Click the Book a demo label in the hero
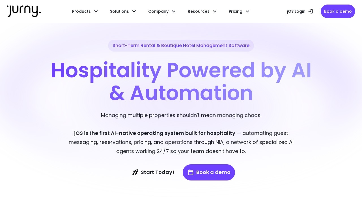The width and height of the screenshot is (362, 204). [213, 172]
